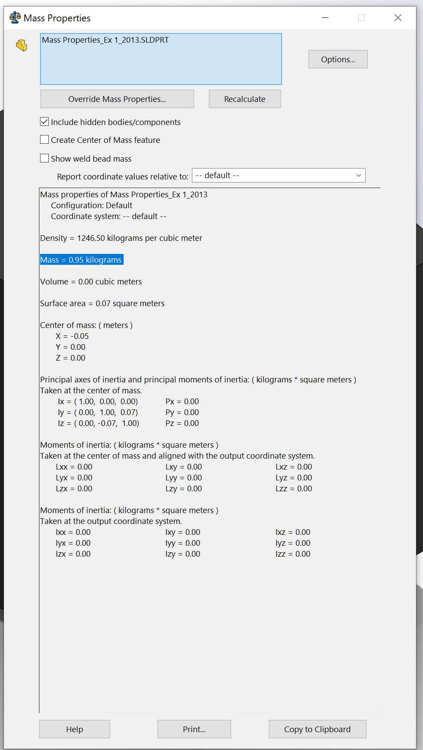This screenshot has height=750, width=423.
Task: Check Show weld bead mass option
Action: click(44, 159)
